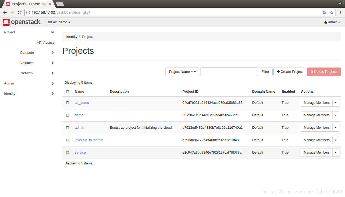Click Manage Members for service
This screenshot has width=345, height=197.
[x=317, y=153]
